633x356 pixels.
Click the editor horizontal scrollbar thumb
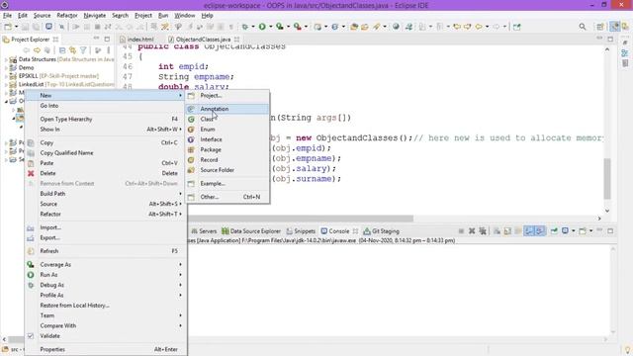click(x=301, y=219)
